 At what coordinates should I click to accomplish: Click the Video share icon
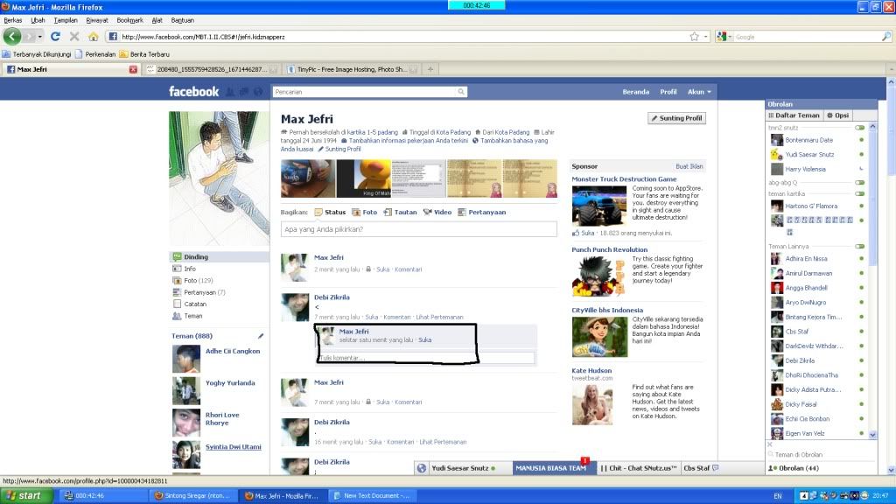point(427,212)
